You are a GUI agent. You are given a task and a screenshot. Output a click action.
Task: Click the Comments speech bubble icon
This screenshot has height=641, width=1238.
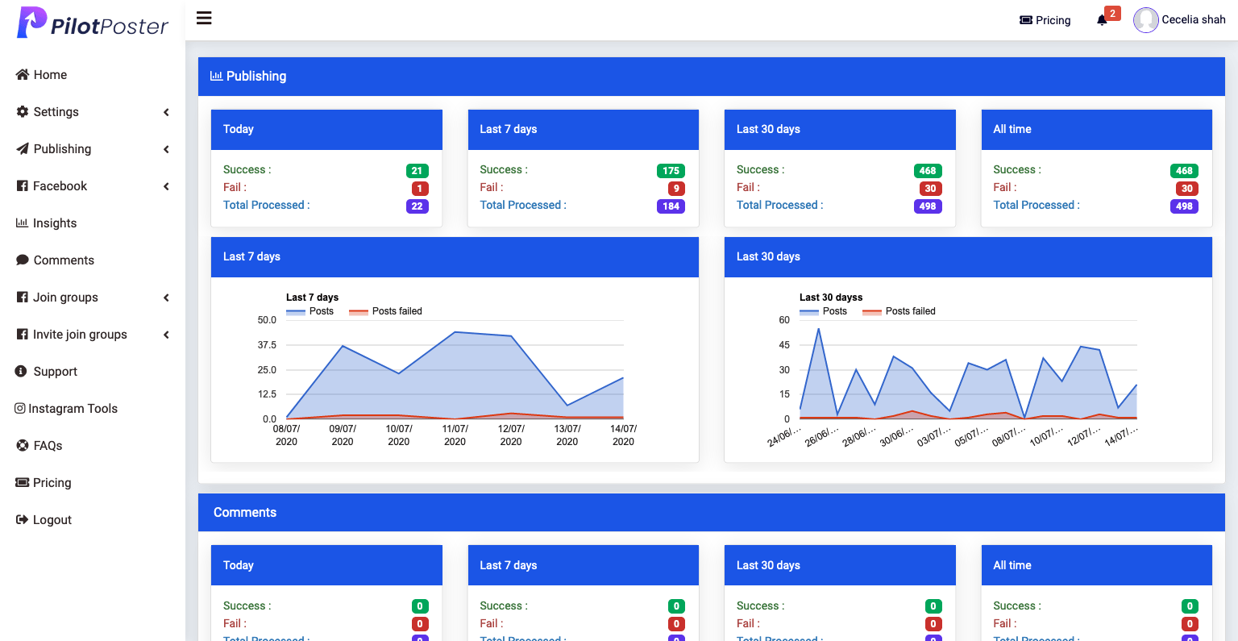[x=23, y=260]
